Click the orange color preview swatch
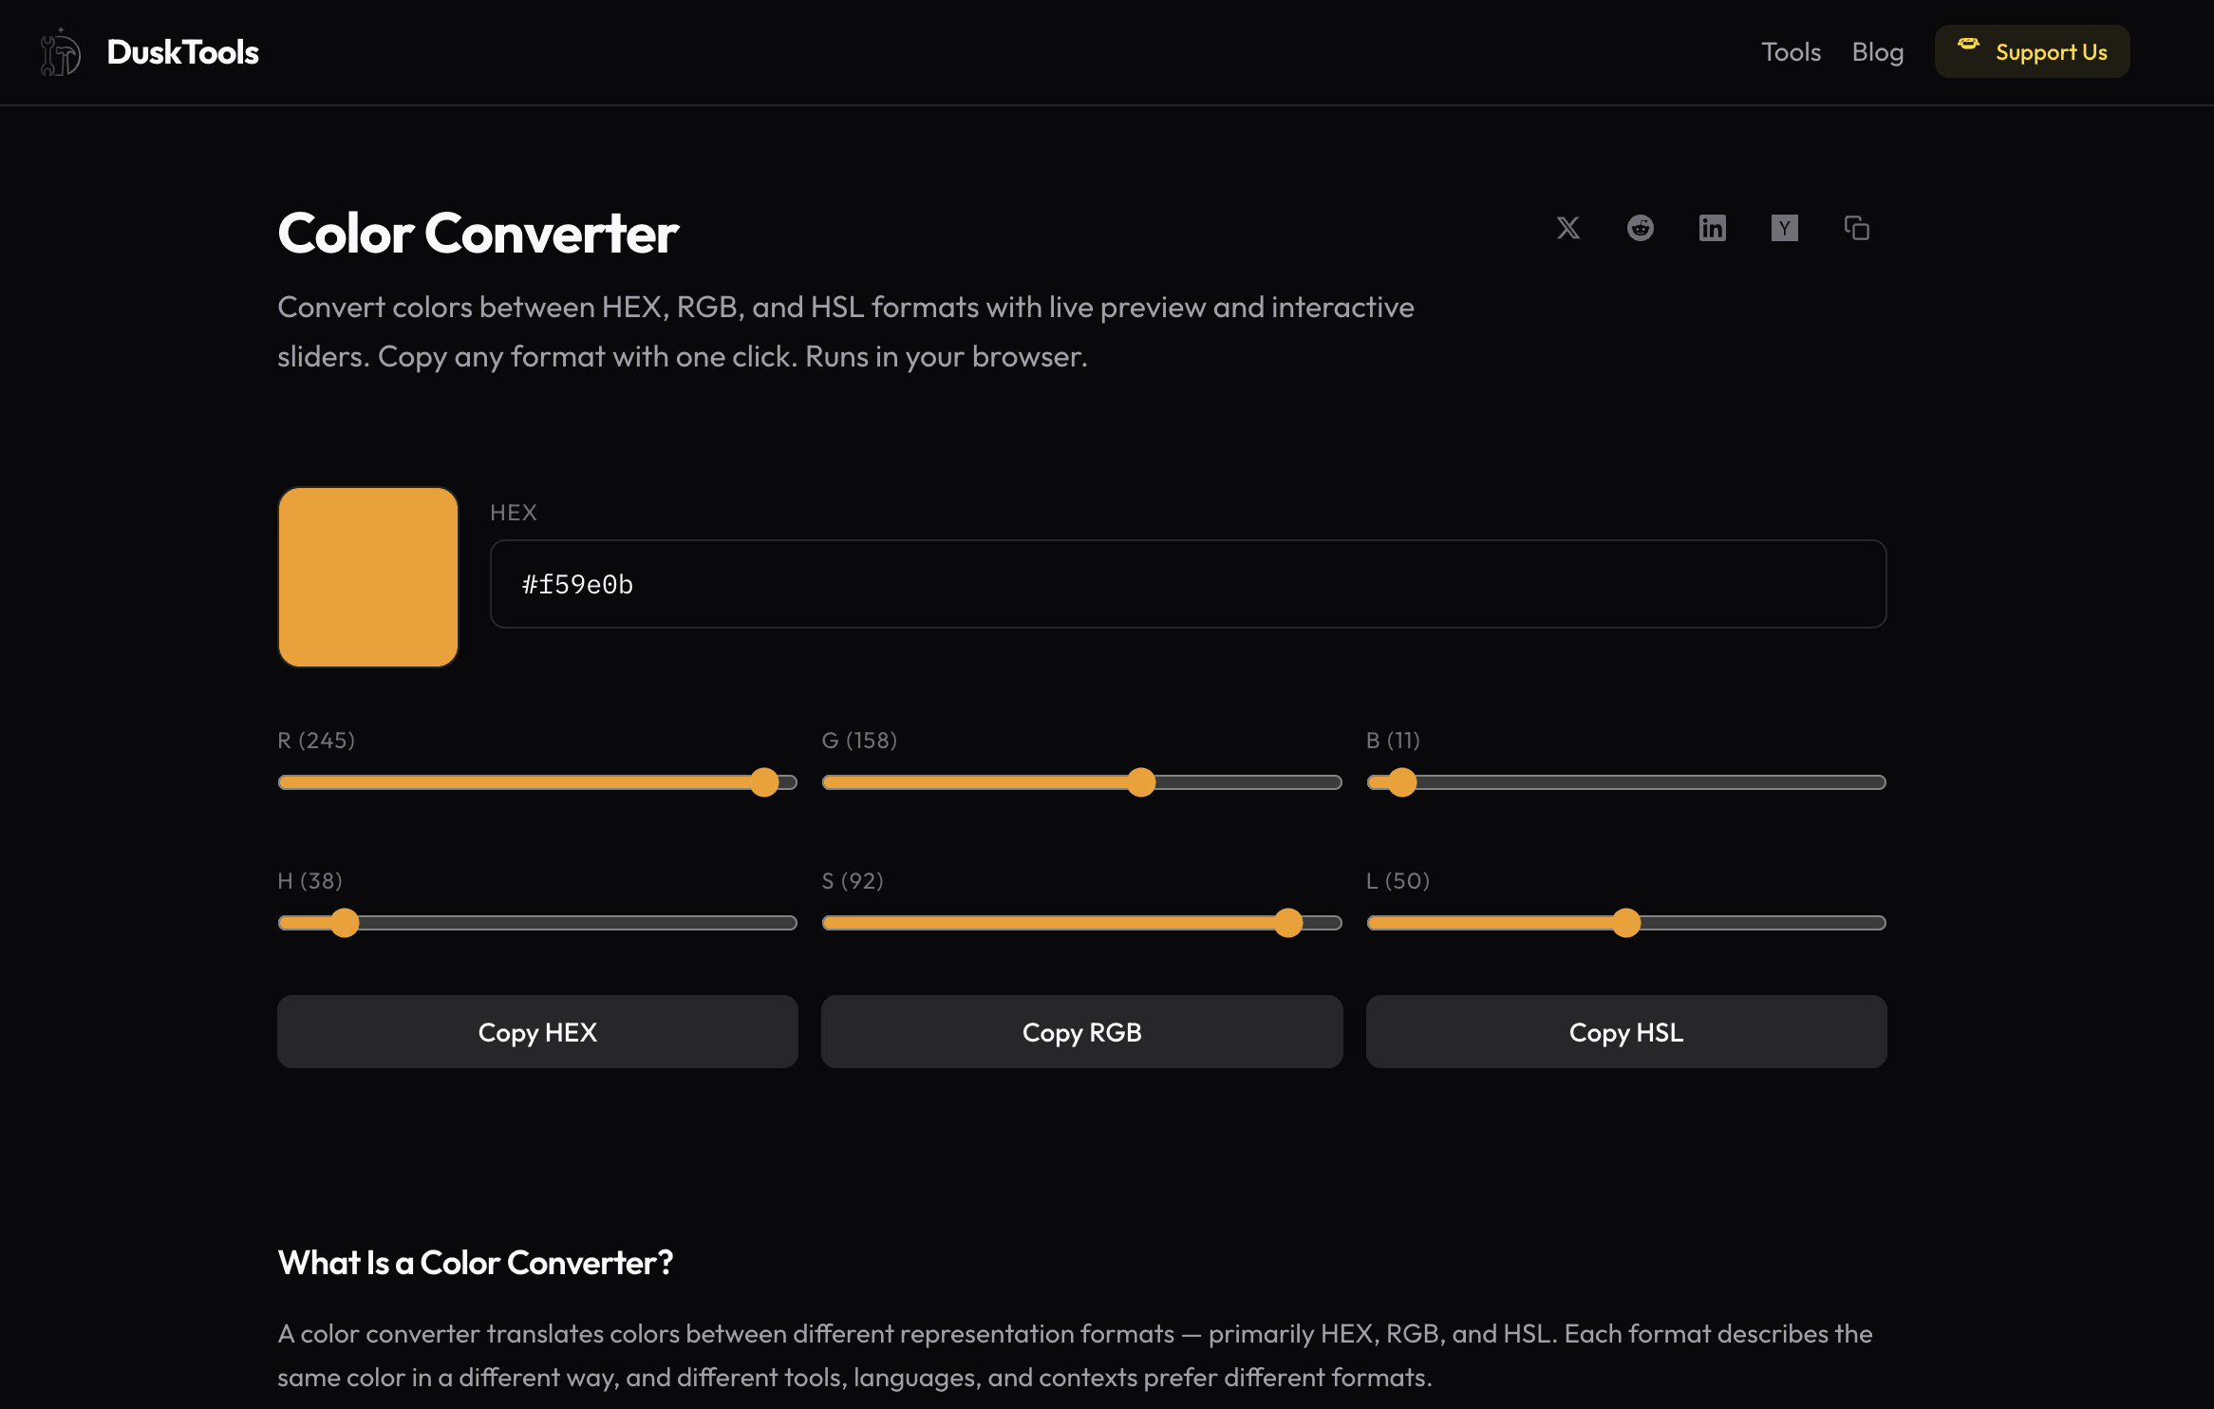The width and height of the screenshot is (2214, 1409). [368, 577]
